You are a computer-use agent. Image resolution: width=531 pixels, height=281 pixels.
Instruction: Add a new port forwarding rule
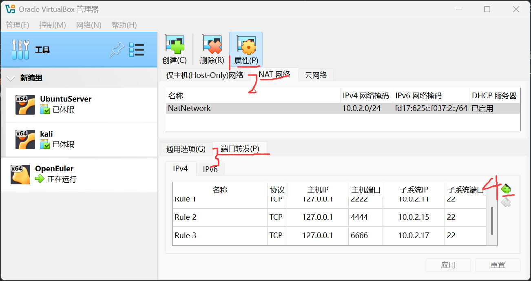pos(506,189)
